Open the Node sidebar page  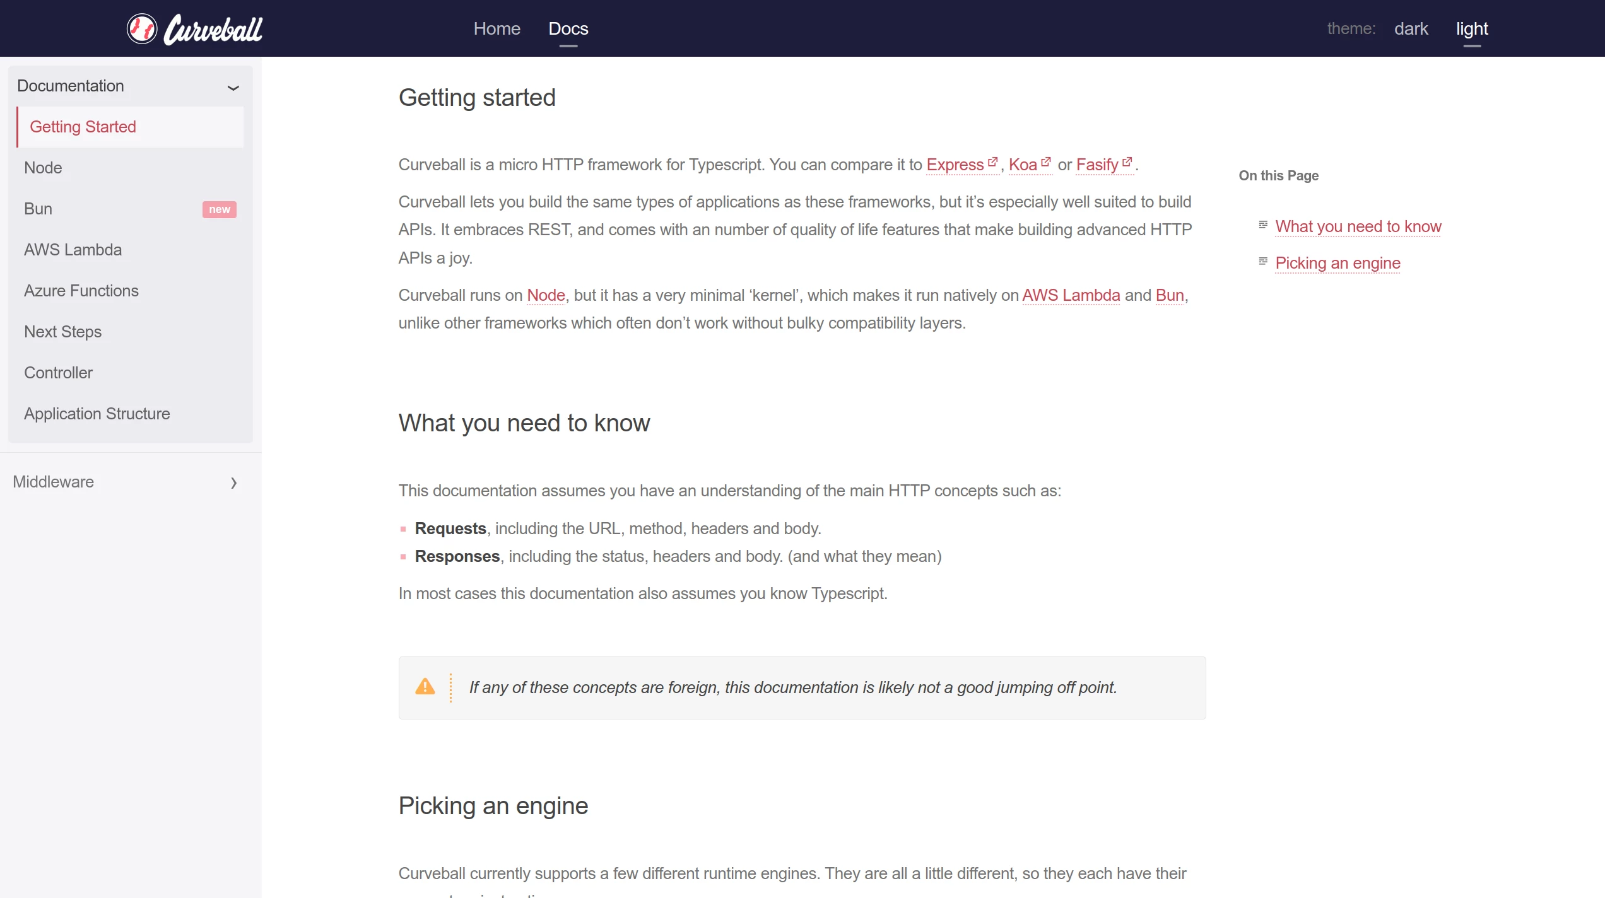coord(43,168)
